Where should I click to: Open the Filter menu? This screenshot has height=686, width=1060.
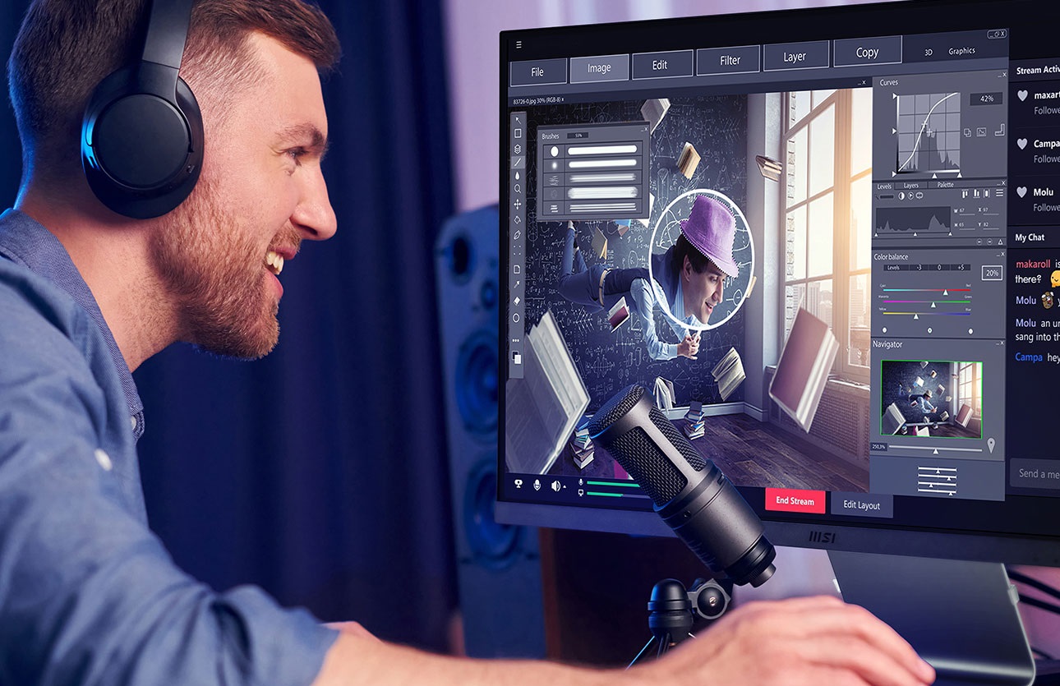(730, 61)
